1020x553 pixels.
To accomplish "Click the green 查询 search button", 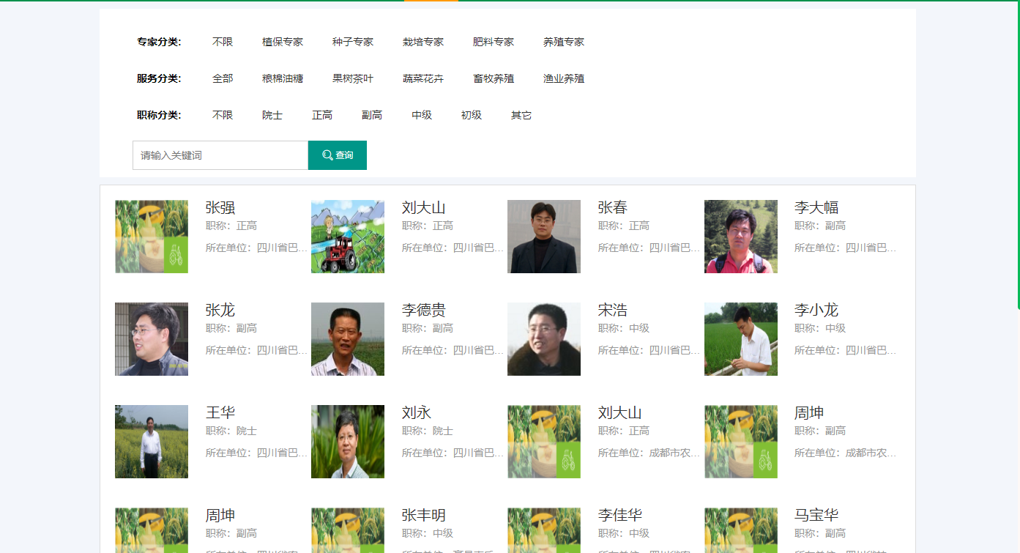I will (x=337, y=155).
